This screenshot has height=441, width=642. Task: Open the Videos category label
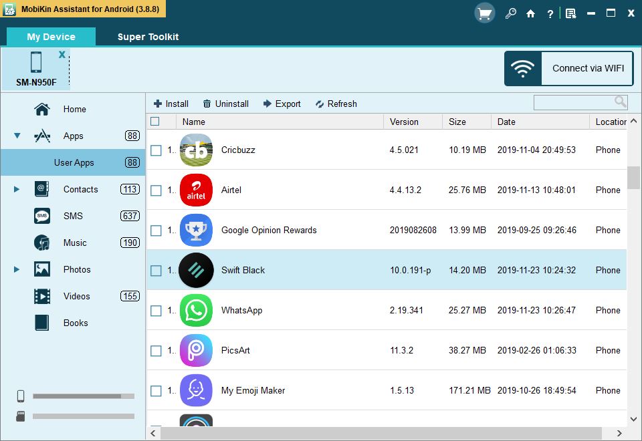76,296
